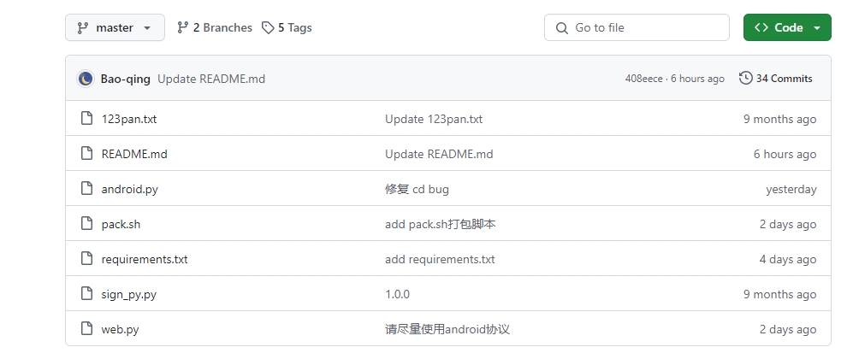Click the Bao-qing user avatar
847x359 pixels.
(86, 79)
